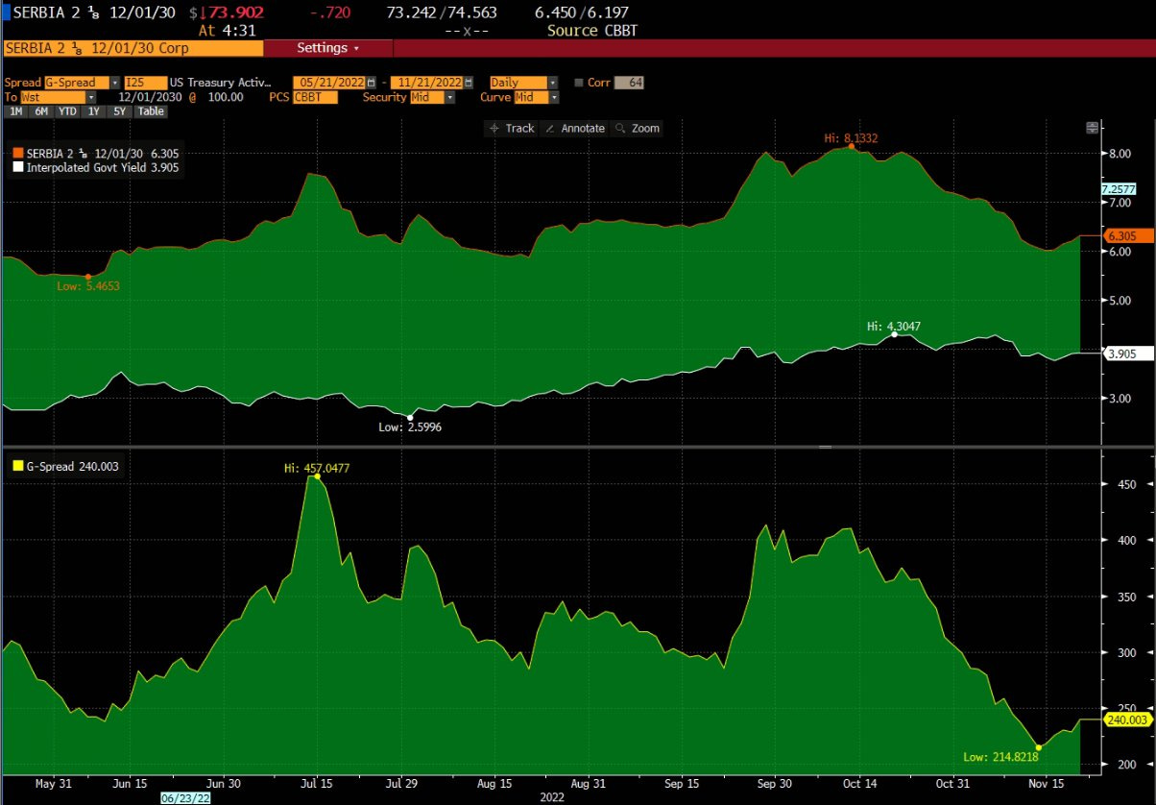Click the Low: 2.5996 marker label
1156x805 pixels.
410,426
